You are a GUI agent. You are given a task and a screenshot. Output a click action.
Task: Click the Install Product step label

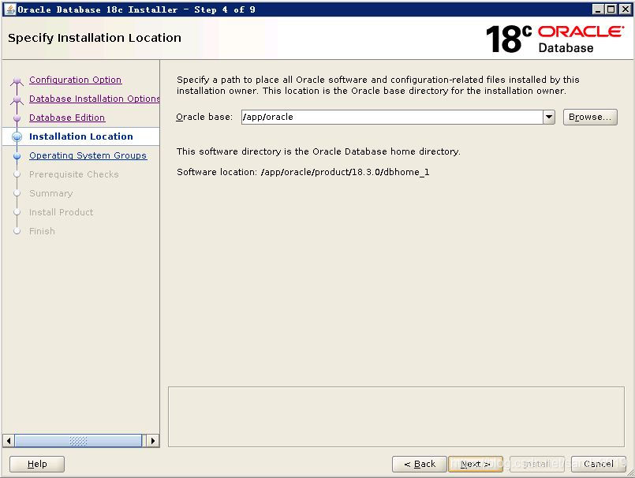62,212
